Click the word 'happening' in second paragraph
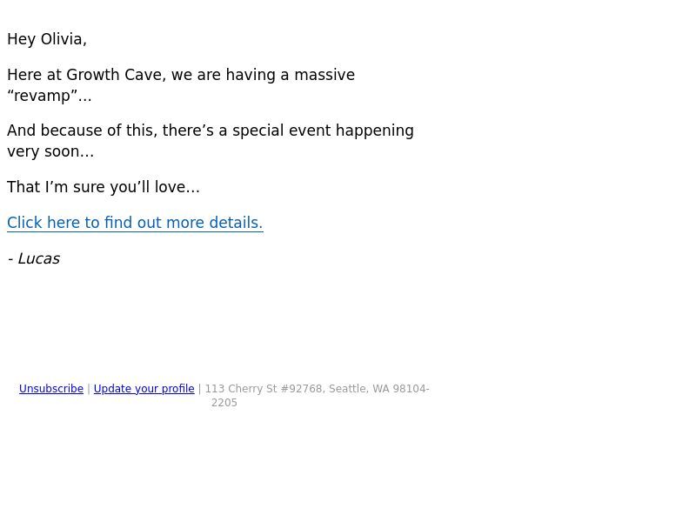Viewport: 696px width, 522px height. coord(375,130)
